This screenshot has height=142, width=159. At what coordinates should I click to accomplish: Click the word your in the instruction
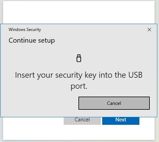point(45,76)
